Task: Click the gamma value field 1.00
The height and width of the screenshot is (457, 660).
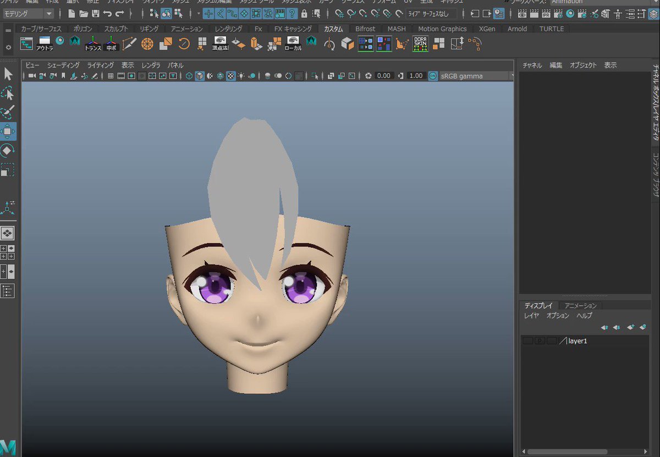Action: [416, 76]
